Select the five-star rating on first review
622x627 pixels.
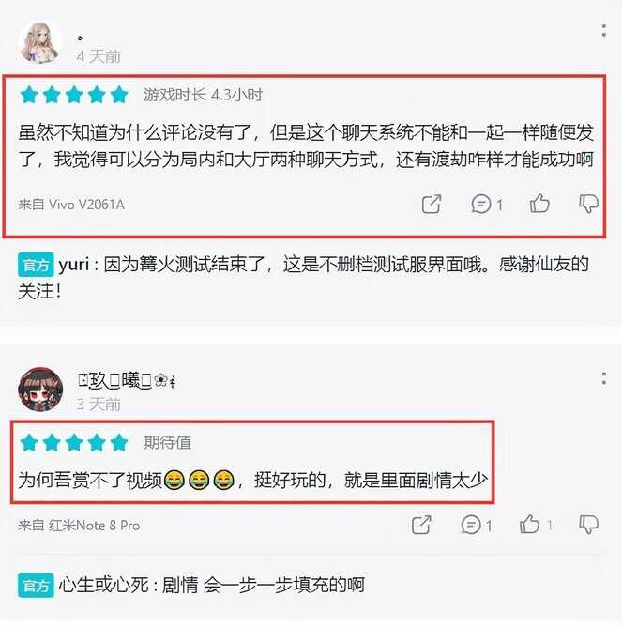point(74,95)
